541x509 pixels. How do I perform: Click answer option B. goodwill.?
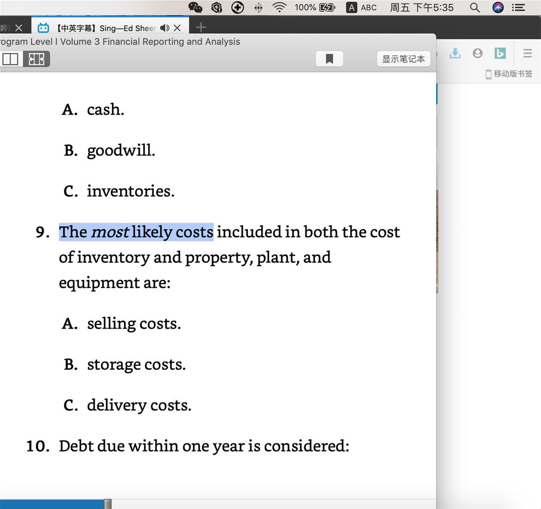109,151
